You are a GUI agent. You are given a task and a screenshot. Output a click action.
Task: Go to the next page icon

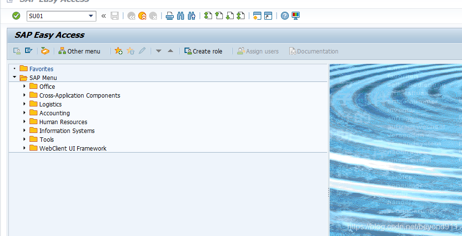tap(230, 16)
